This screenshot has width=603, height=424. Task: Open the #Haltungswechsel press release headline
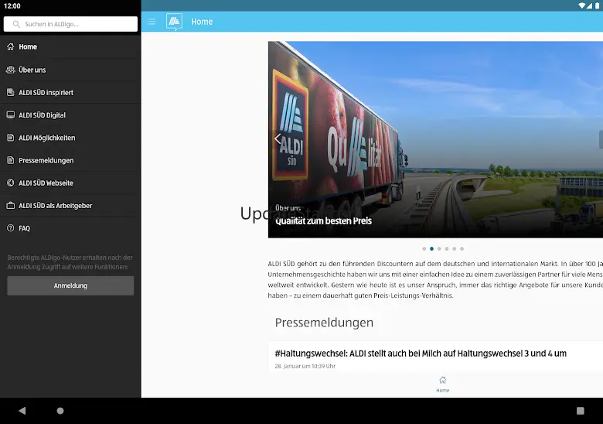pyautogui.click(x=421, y=354)
